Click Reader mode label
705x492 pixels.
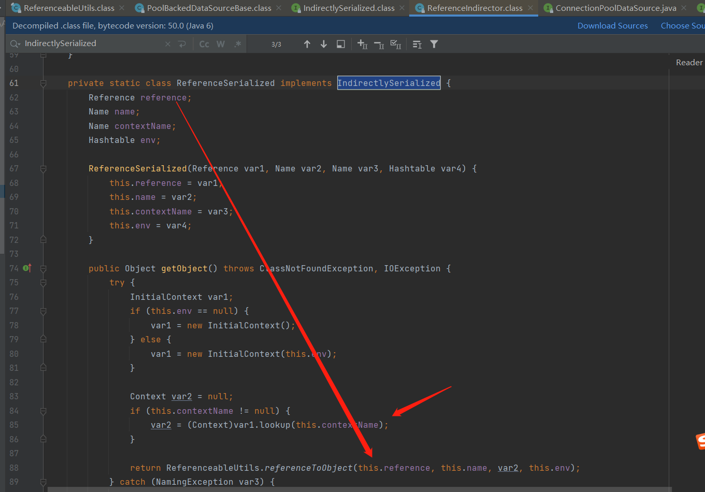click(689, 62)
